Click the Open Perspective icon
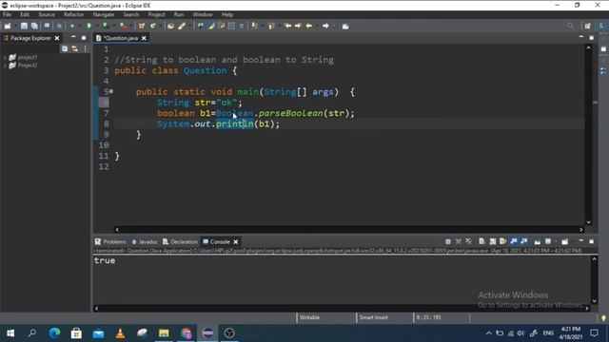Image resolution: width=609 pixels, height=342 pixels. (x=588, y=26)
